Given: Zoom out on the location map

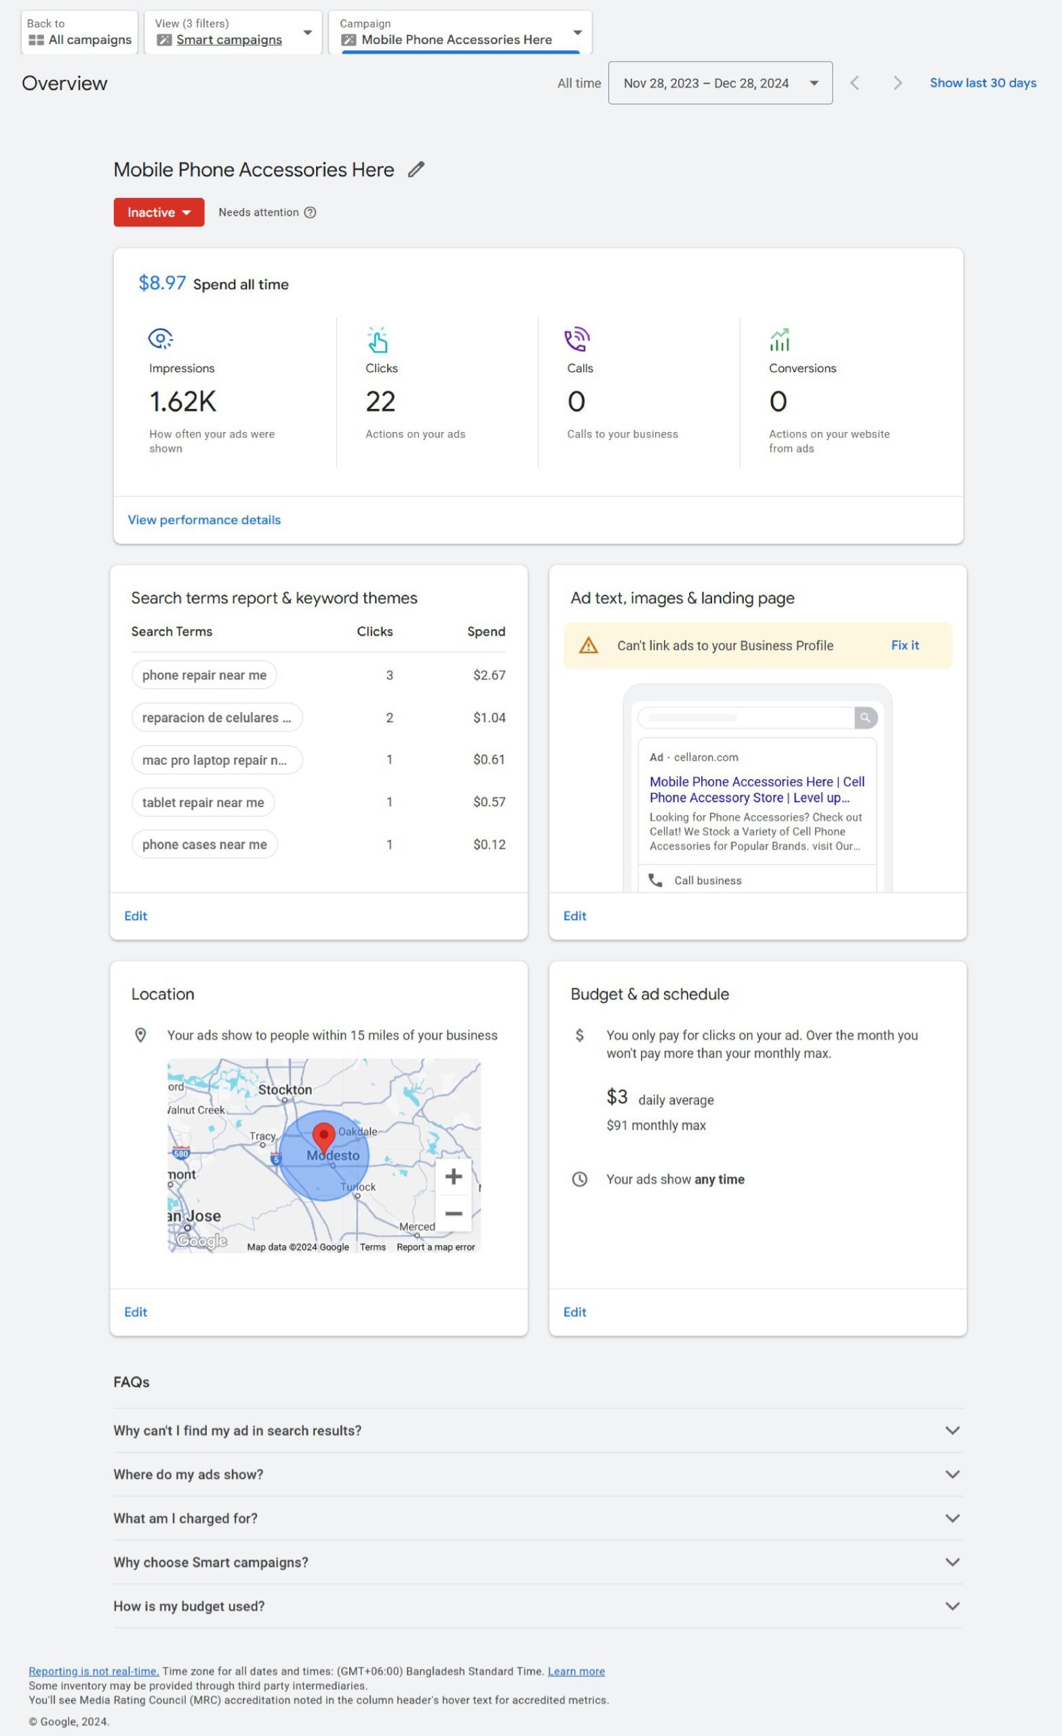Looking at the screenshot, I should [x=453, y=1214].
